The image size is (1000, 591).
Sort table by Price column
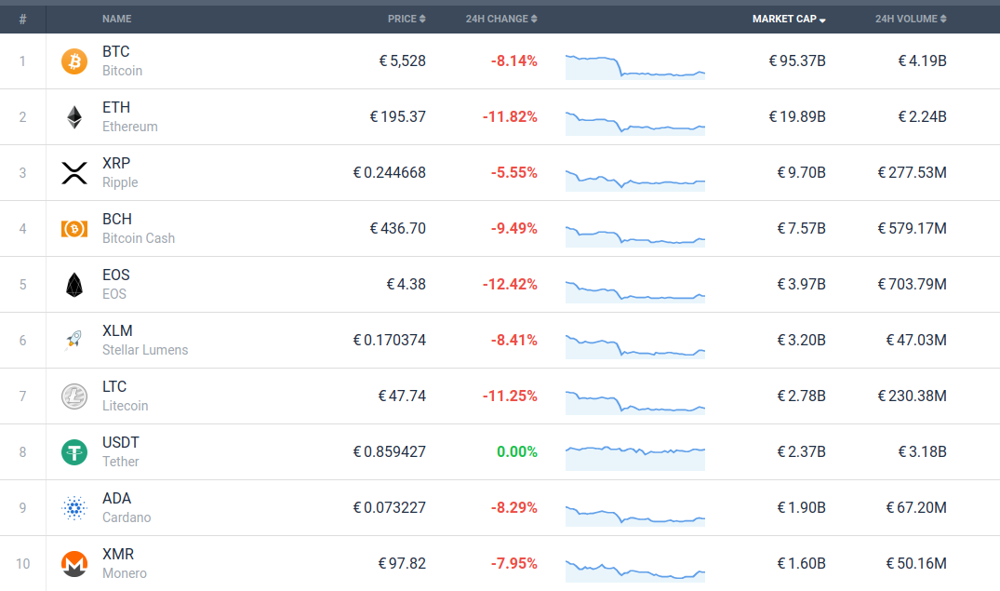(407, 19)
